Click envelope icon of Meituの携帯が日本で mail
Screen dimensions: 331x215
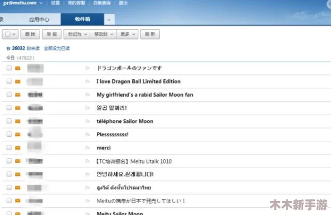pyautogui.click(x=18, y=200)
